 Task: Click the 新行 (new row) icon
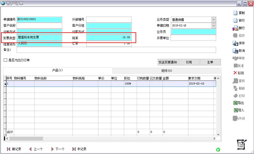click(235, 21)
